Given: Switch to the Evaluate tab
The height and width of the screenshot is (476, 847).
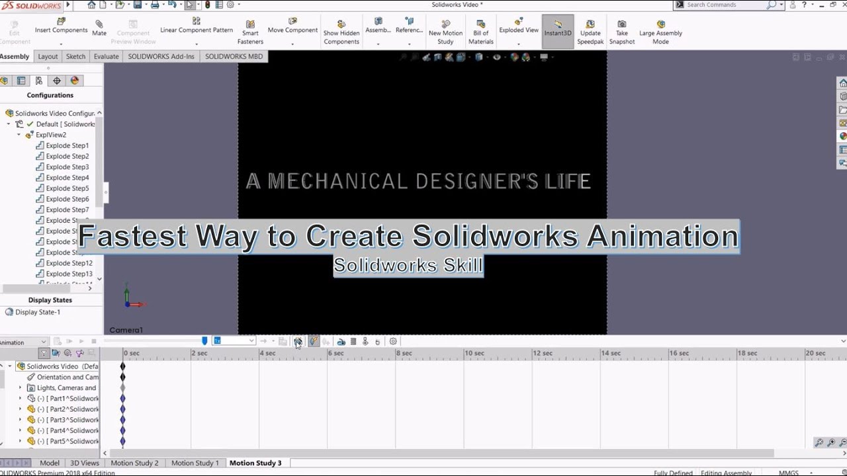Looking at the screenshot, I should pyautogui.click(x=106, y=56).
